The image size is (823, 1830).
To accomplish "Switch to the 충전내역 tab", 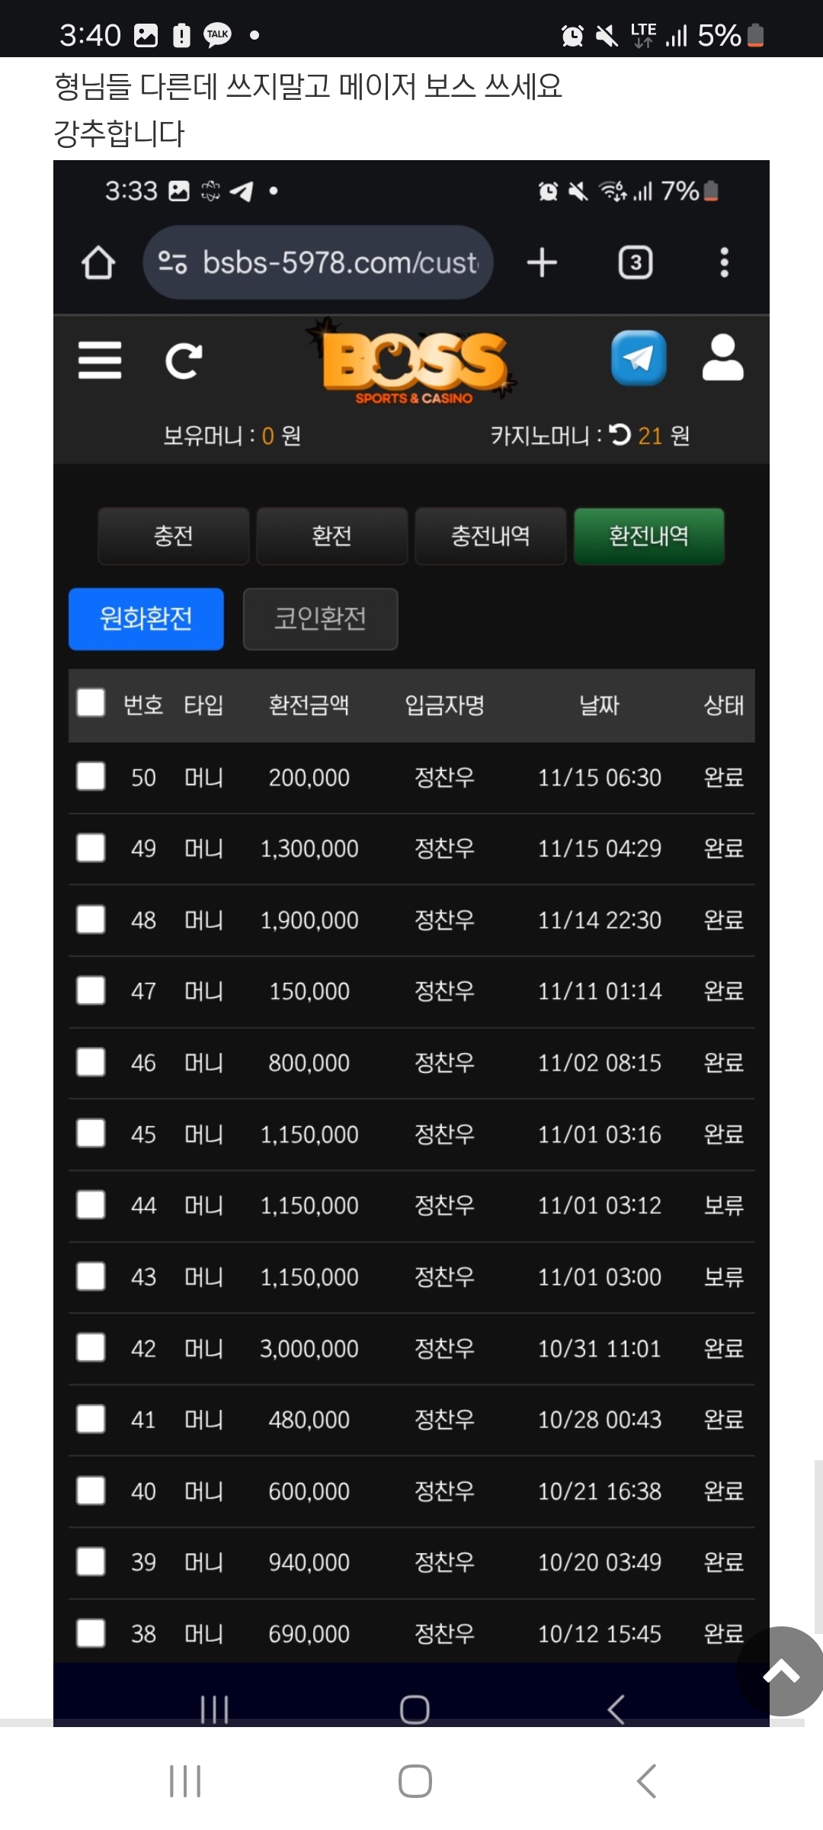I will click(490, 536).
